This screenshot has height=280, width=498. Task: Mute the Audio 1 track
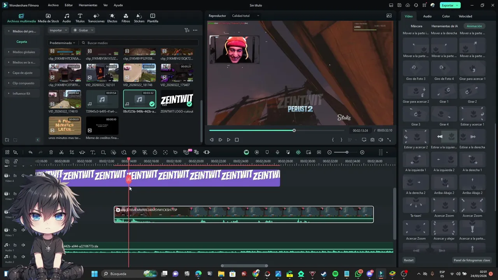23,245
